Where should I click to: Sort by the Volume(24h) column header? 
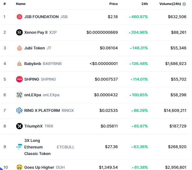(170, 4)
